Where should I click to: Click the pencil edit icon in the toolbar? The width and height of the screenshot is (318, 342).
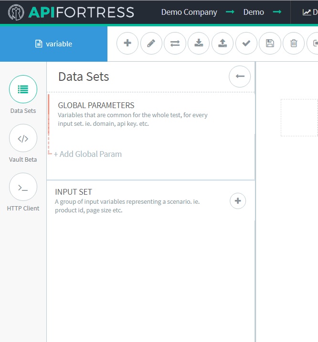coord(151,44)
